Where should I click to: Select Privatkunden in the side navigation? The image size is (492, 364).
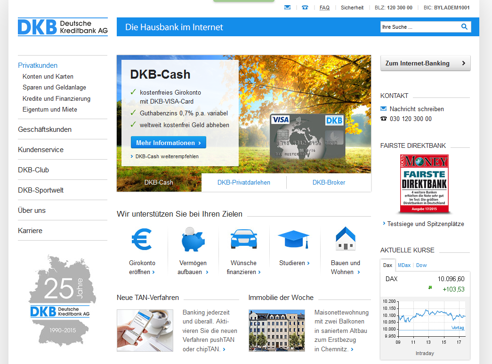38,65
